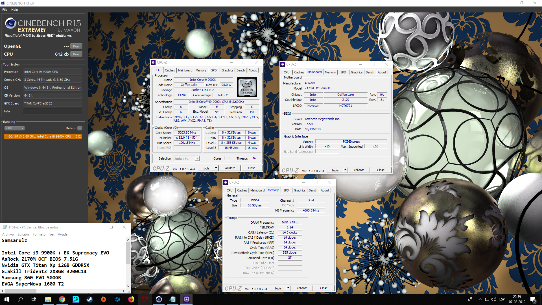This screenshot has width=542, height=305.
Task: Switch to Notepad taskbar icon
Action: pyautogui.click(x=173, y=299)
